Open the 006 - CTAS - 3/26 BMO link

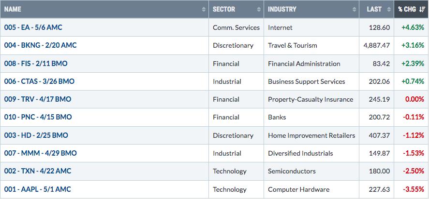pos(39,81)
